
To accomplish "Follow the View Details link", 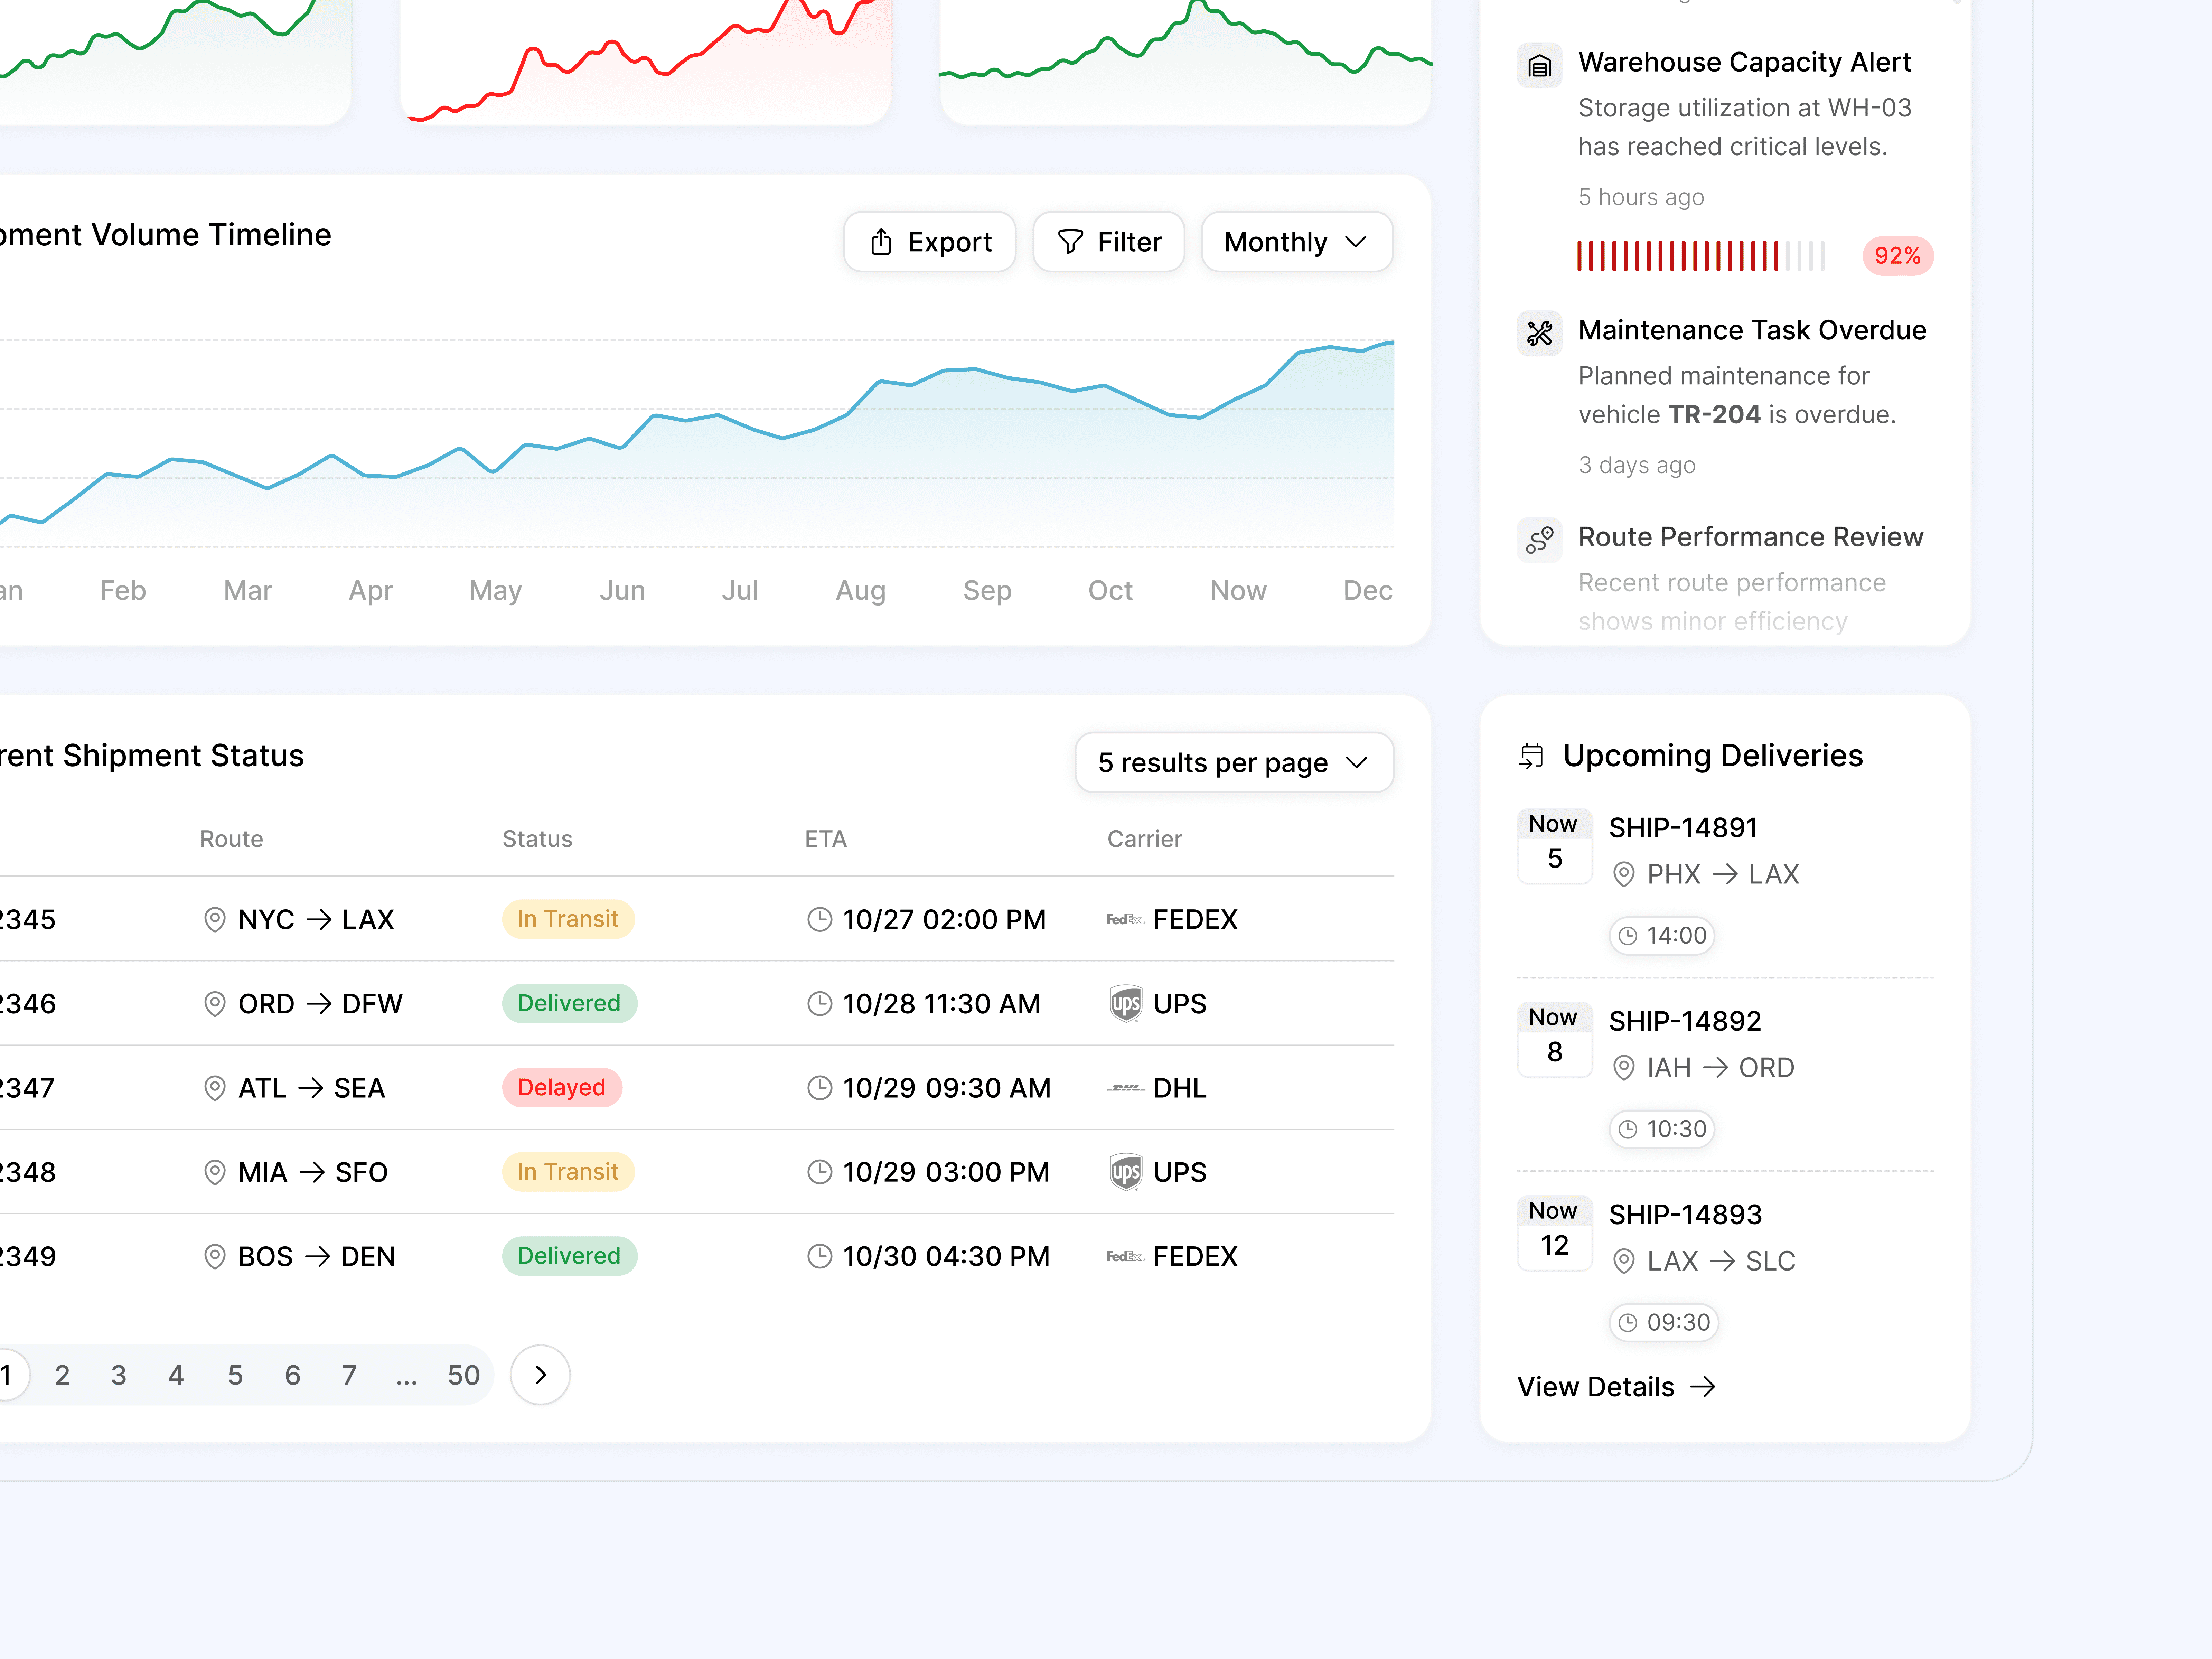I will pos(1615,1387).
